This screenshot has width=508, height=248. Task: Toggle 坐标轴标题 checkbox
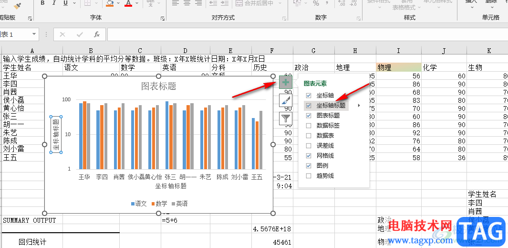point(309,106)
